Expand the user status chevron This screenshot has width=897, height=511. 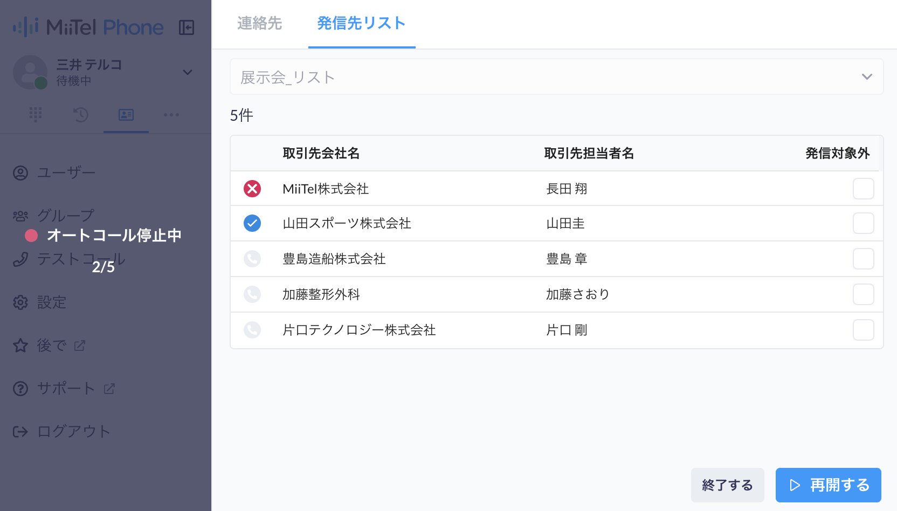click(x=188, y=72)
